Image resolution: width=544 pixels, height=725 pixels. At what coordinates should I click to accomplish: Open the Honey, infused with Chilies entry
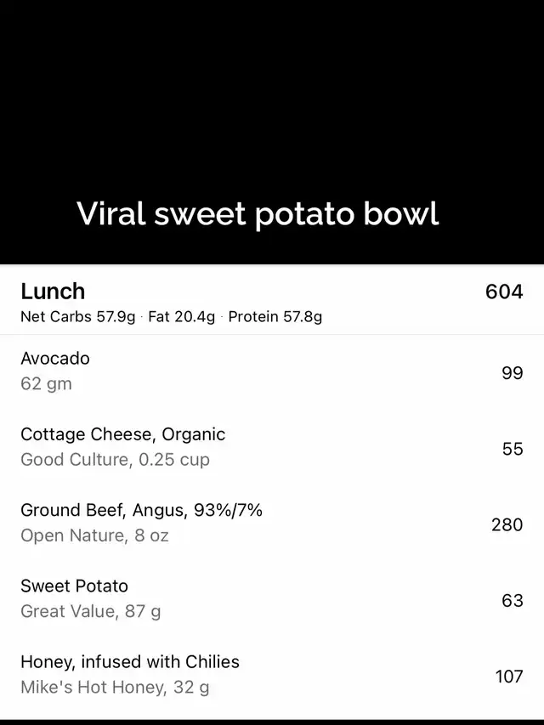point(130,661)
